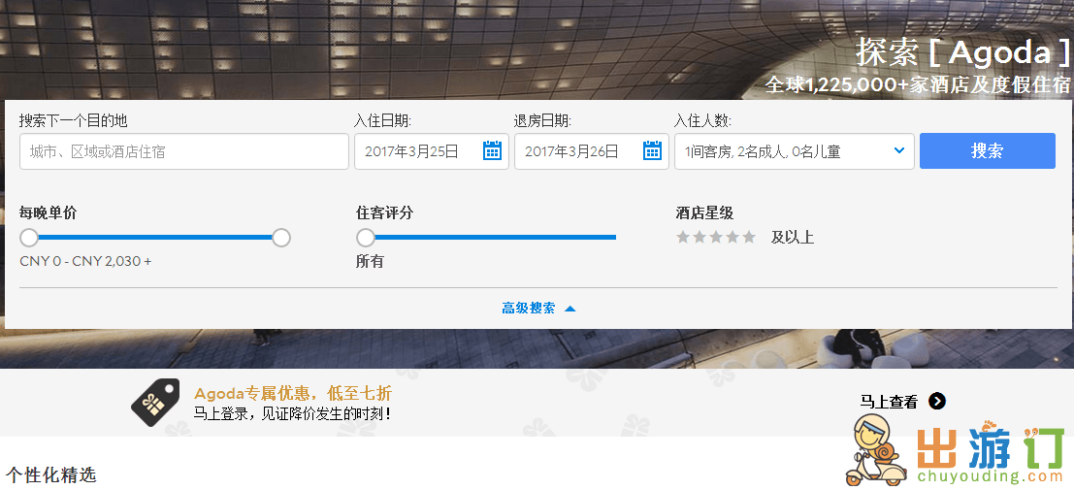Select the second star in 酒店星级
The image size is (1074, 490).
tap(700, 237)
